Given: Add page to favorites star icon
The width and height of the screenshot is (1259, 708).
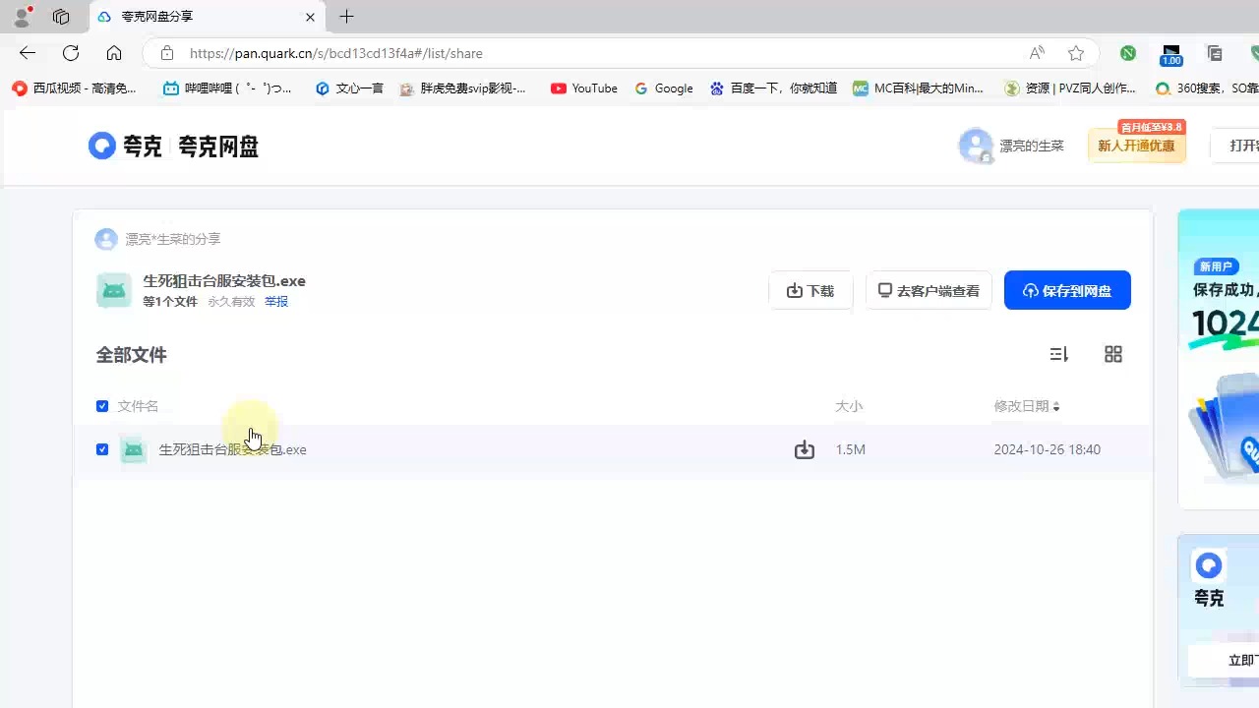Looking at the screenshot, I should pyautogui.click(x=1076, y=53).
